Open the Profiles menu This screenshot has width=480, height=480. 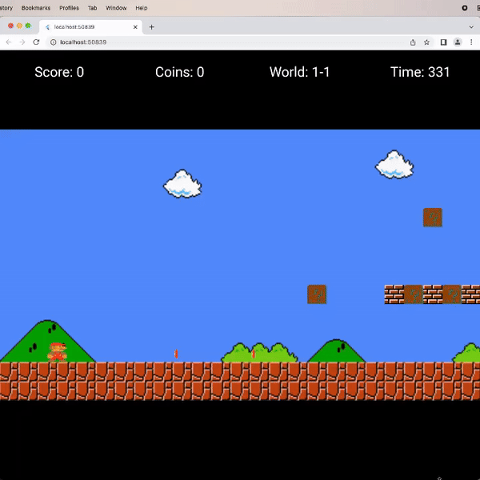point(69,7)
